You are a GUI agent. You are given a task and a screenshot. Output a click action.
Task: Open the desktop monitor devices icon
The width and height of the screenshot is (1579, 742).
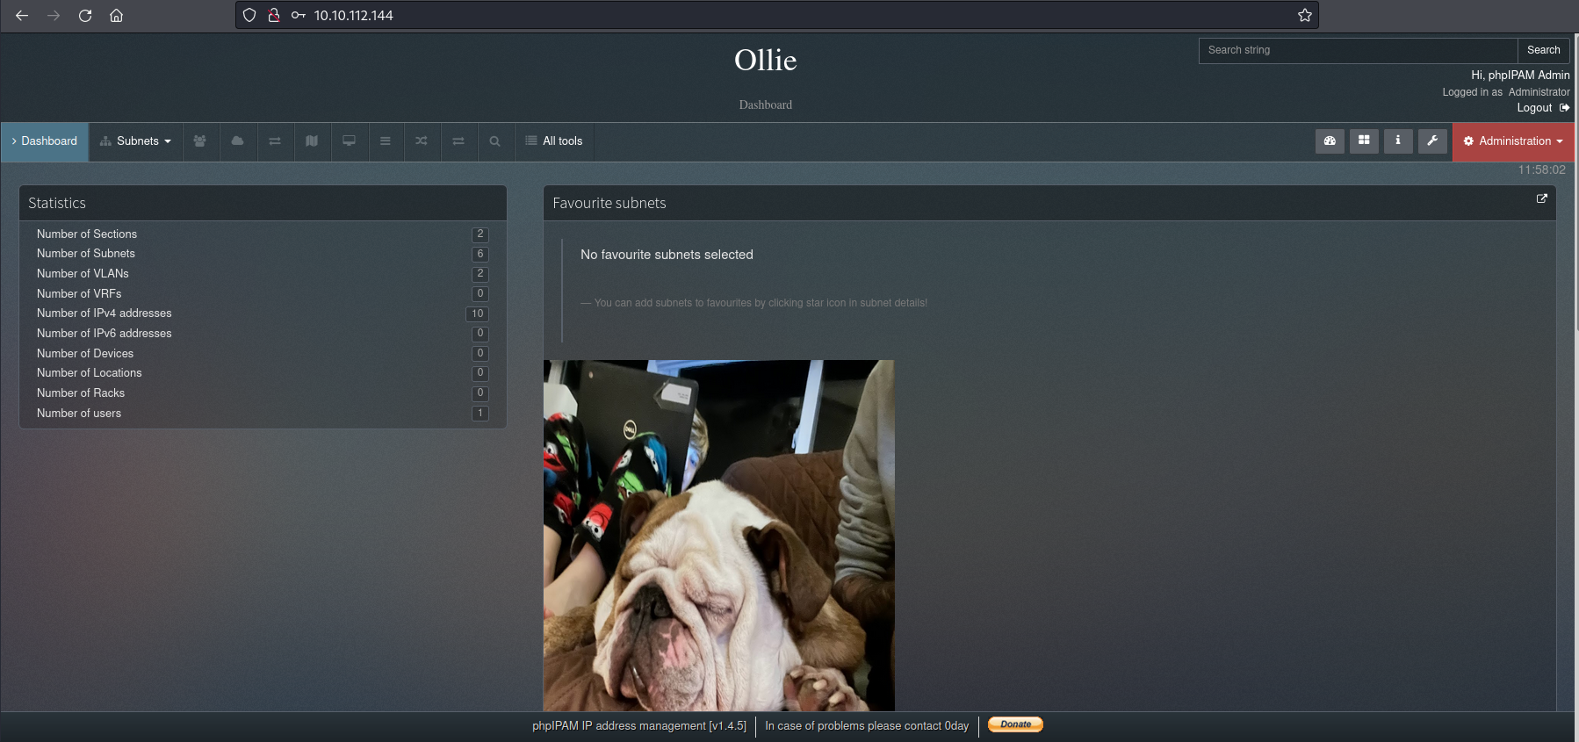click(x=349, y=141)
